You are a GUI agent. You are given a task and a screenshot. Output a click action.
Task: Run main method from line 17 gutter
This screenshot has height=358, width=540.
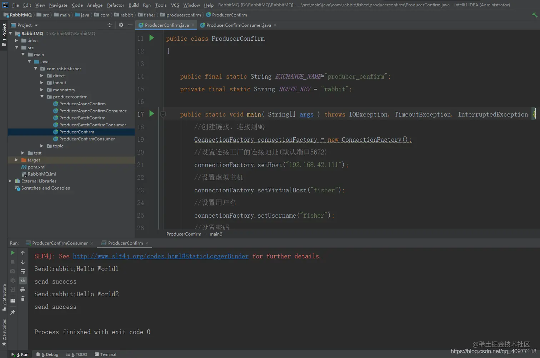tap(151, 114)
